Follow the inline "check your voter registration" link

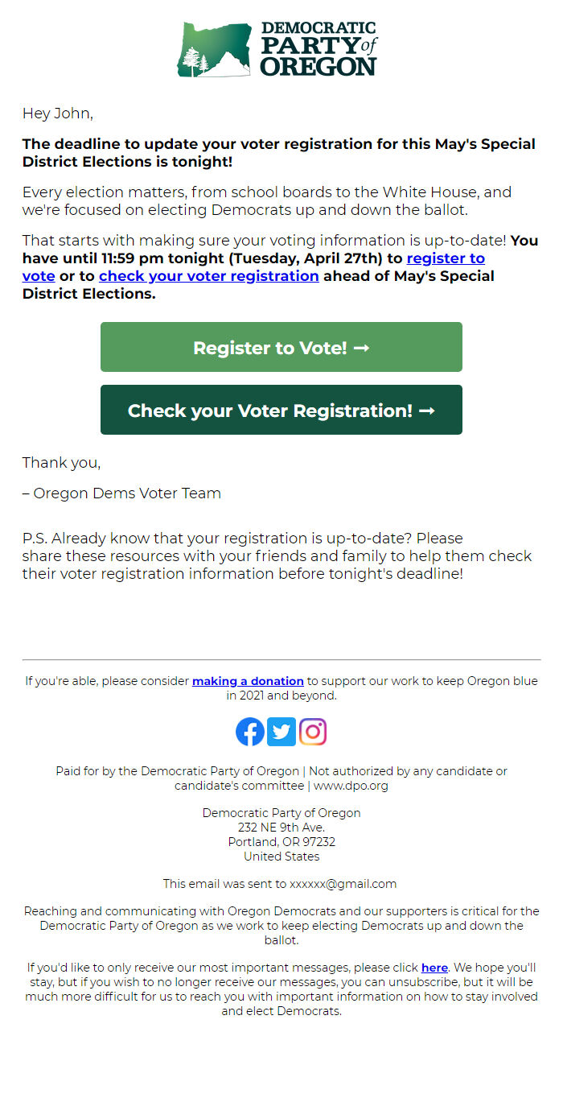[x=209, y=276]
